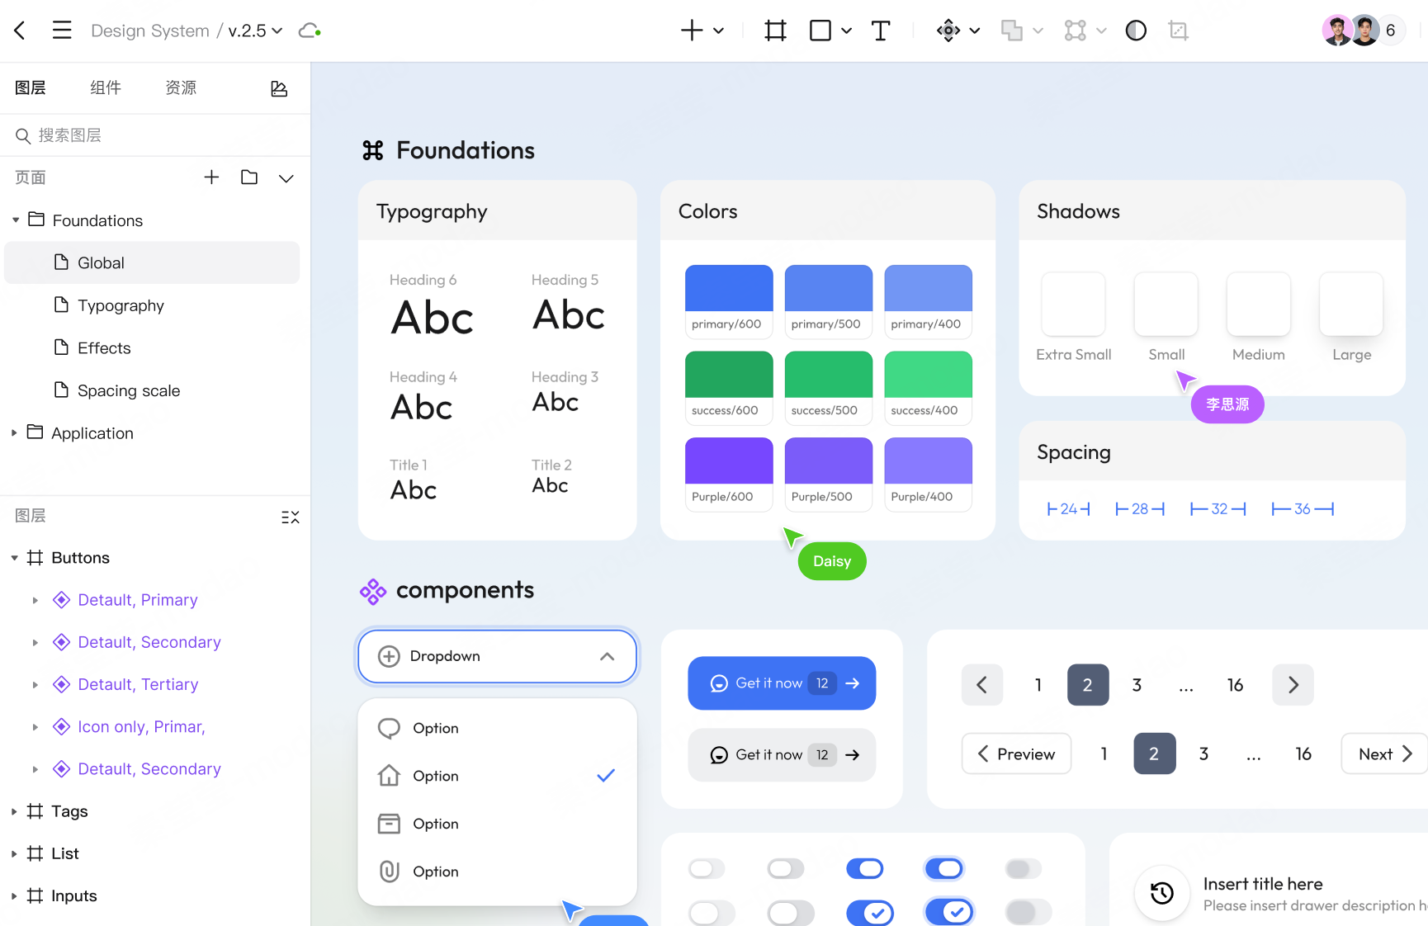Select the Text tool
The width and height of the screenshot is (1428, 926).
coord(881,31)
